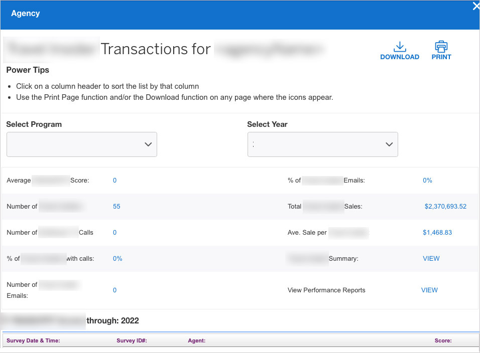This screenshot has height=353, width=480.
Task: Click the printer icon
Action: pyautogui.click(x=441, y=47)
